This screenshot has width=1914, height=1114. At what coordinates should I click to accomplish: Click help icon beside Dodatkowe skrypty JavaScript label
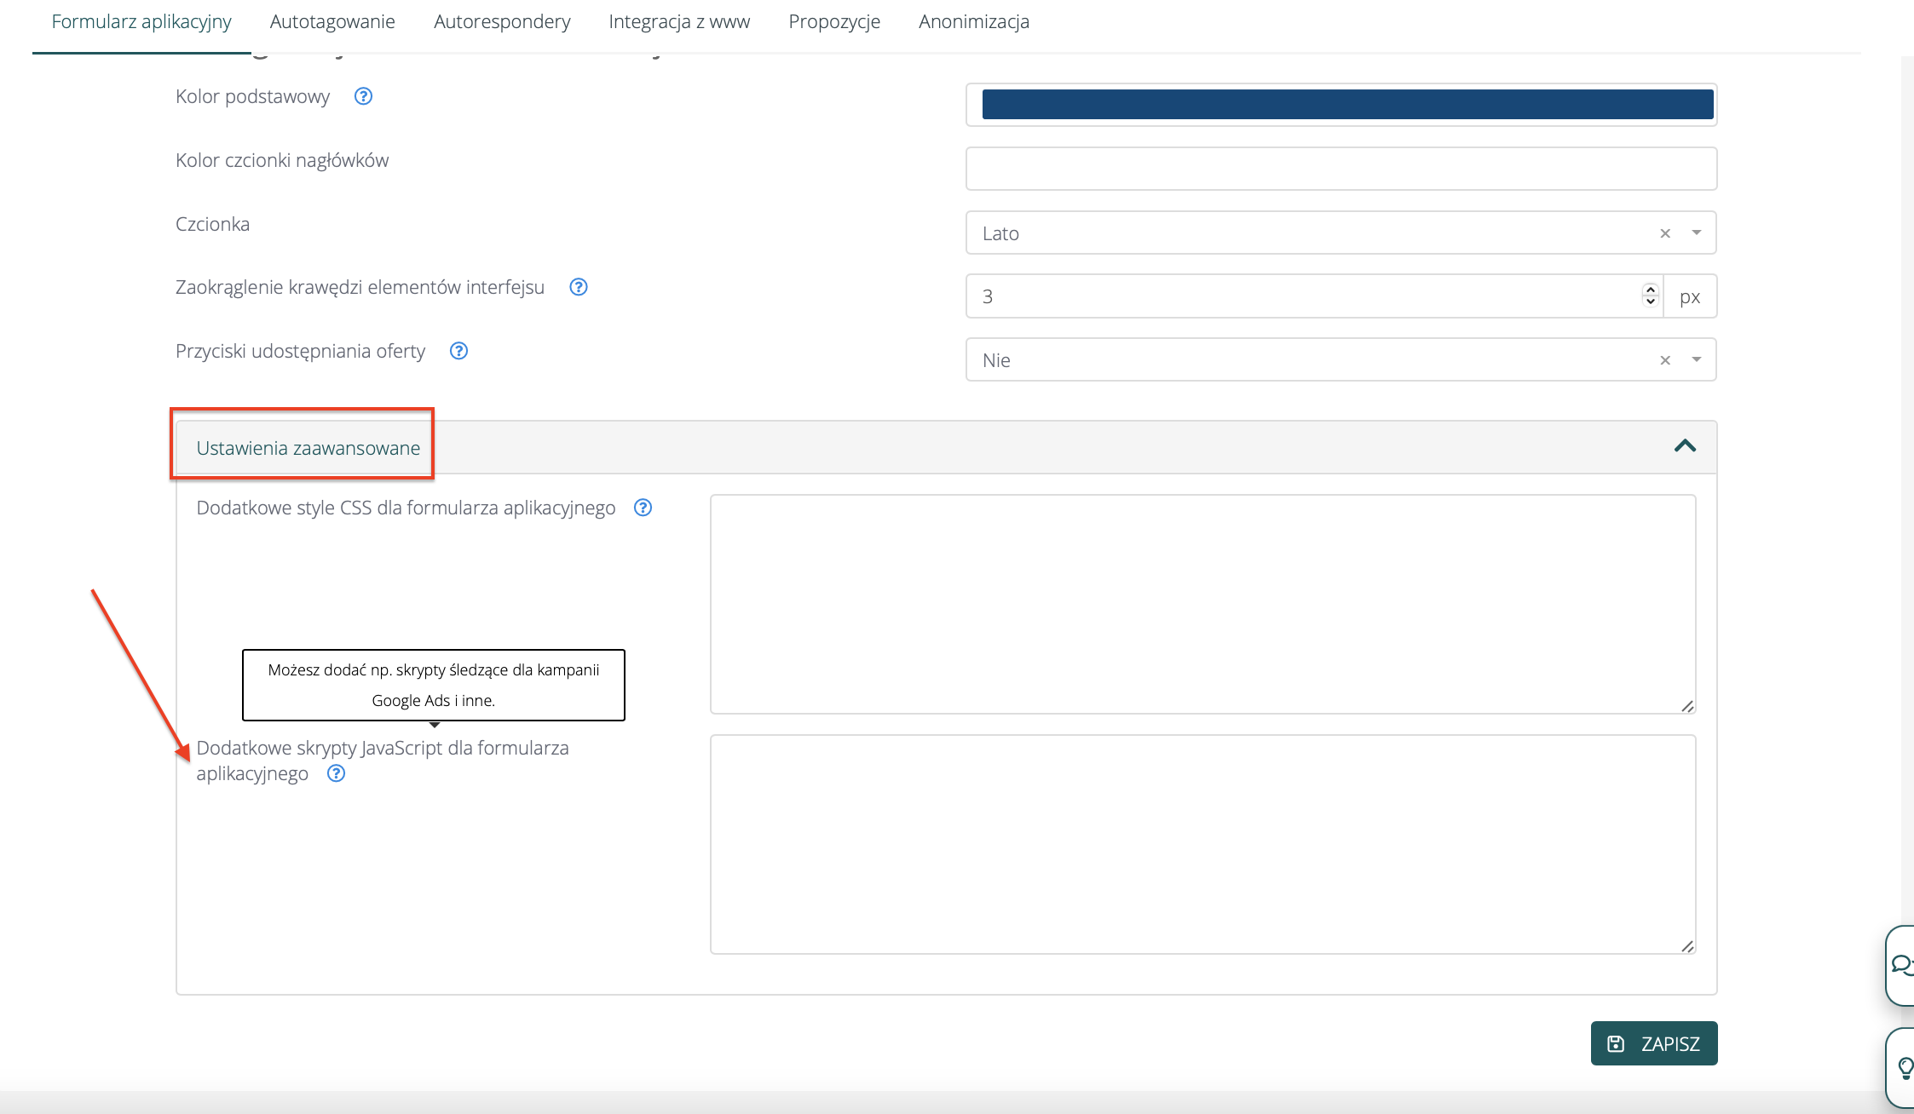coord(337,773)
